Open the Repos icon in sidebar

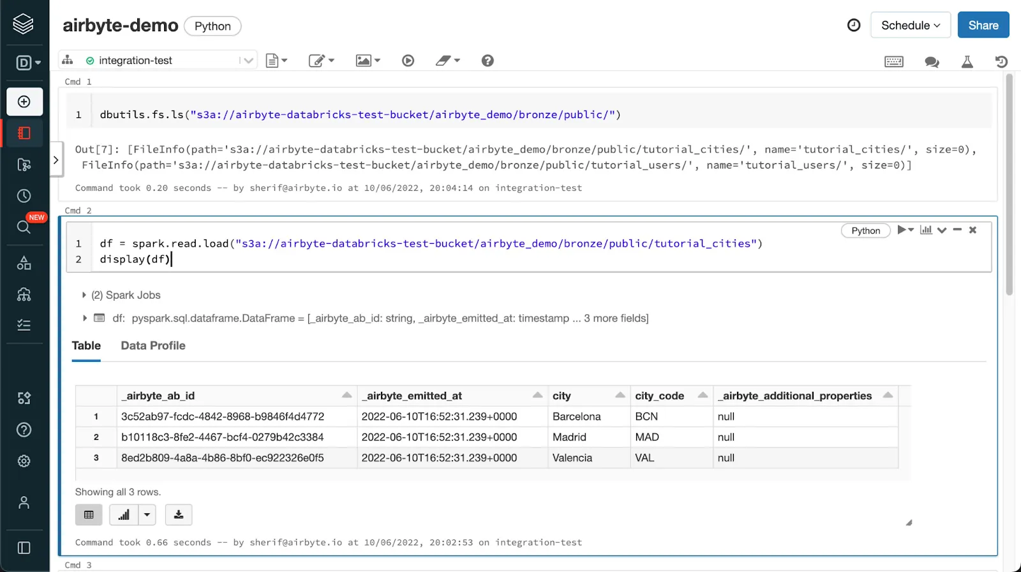[x=24, y=165]
